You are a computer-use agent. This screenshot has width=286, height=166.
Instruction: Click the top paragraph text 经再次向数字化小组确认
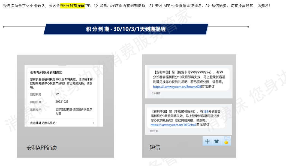24,6
